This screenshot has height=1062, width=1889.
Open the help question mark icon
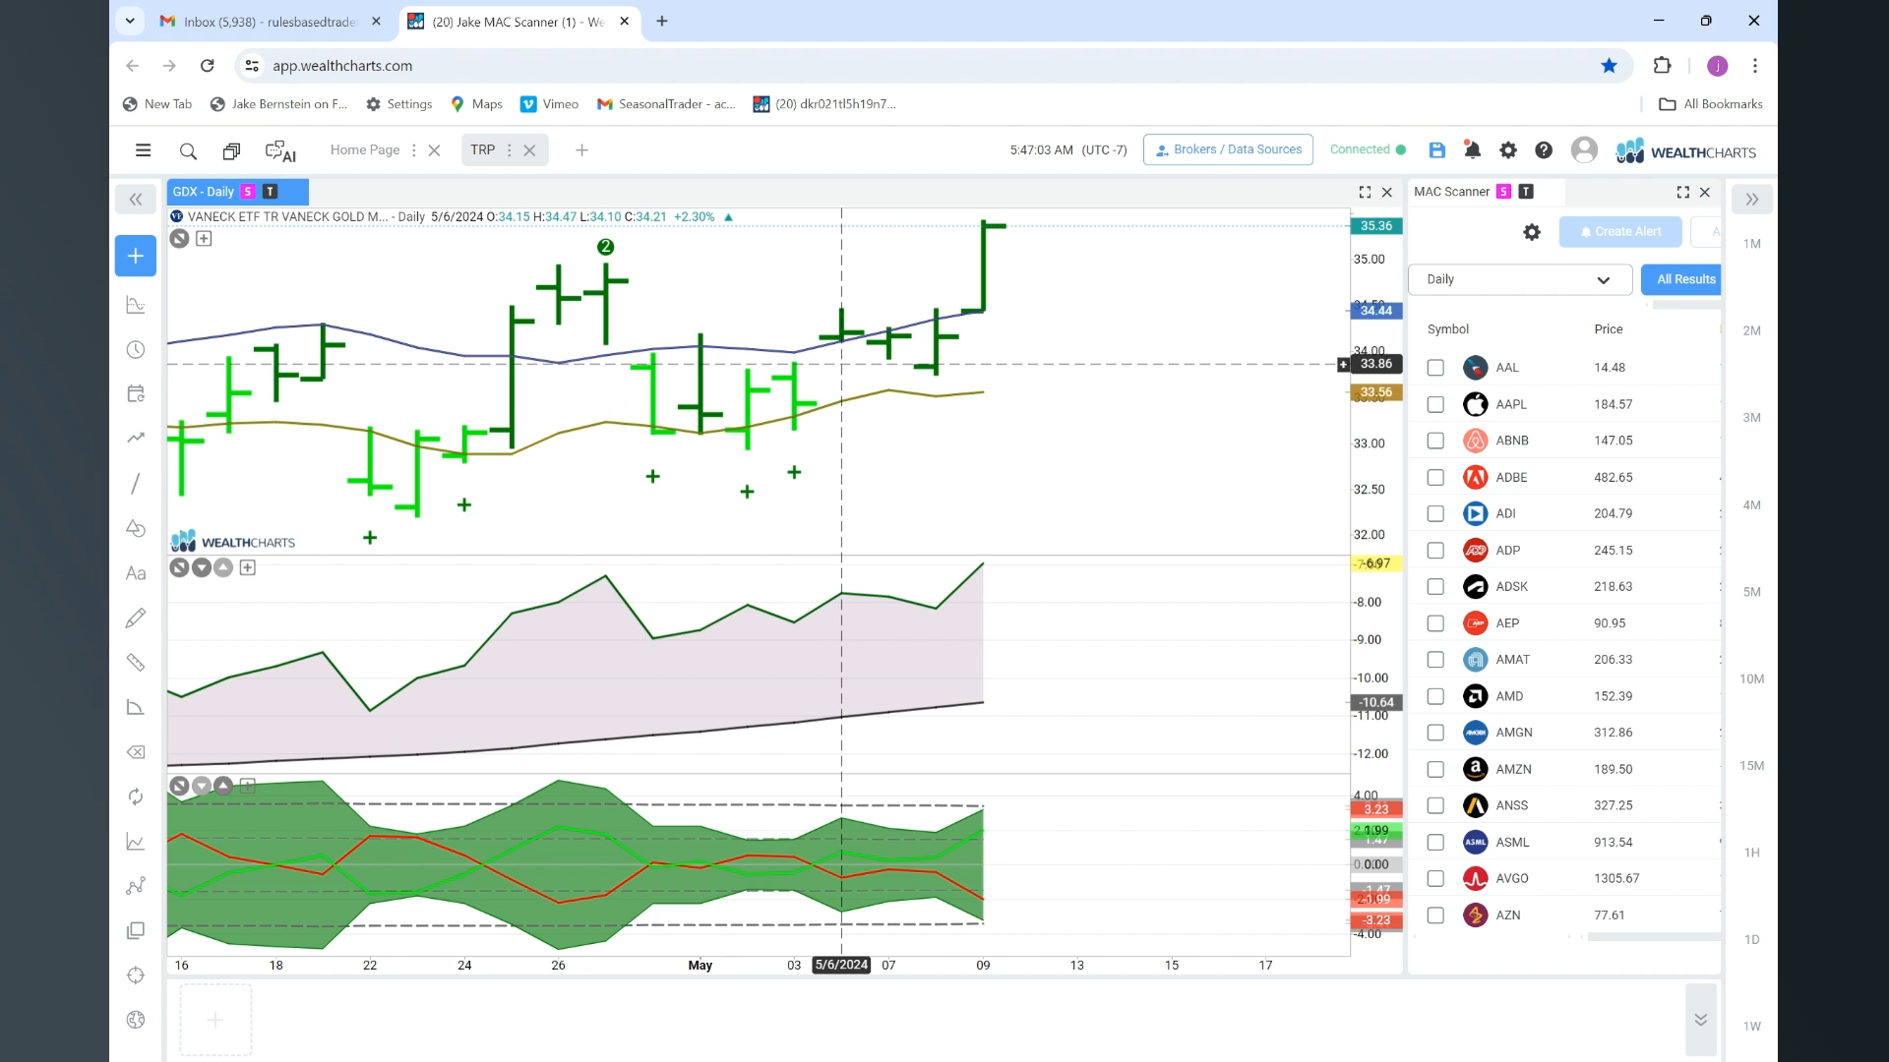[x=1544, y=150]
